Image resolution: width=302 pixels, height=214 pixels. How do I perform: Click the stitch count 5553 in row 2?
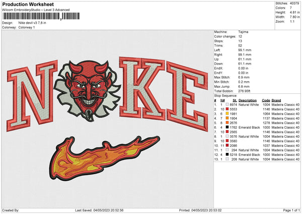[233, 110]
